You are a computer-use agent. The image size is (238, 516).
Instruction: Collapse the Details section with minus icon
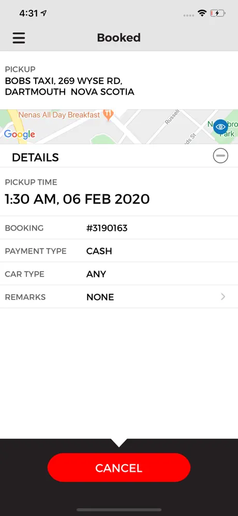(x=220, y=155)
